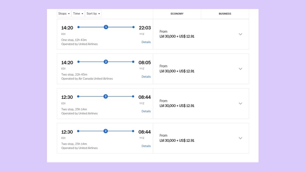
Task: Select the arrival time 08:05
Action: coord(145,62)
